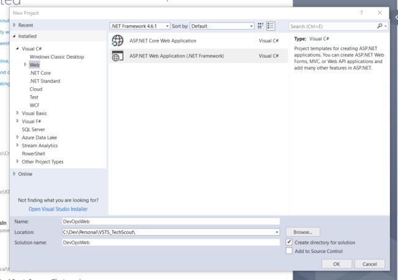The height and width of the screenshot is (280, 398).
Task: Select the SQL Server category
Action: [x=33, y=129]
